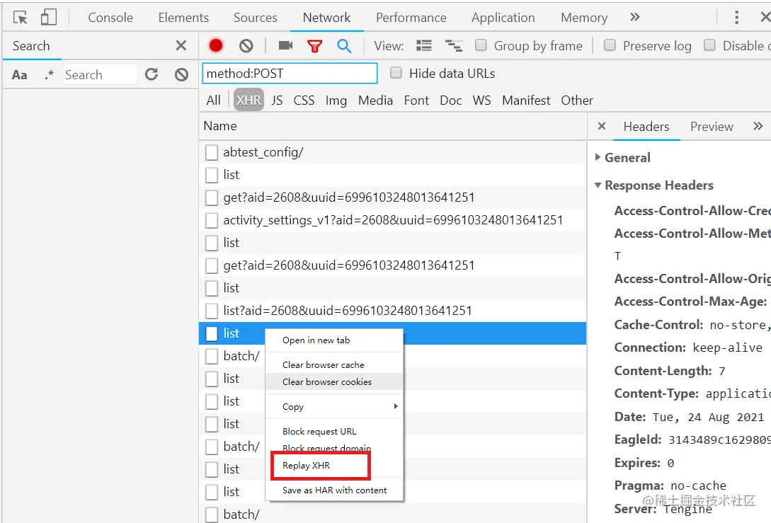This screenshot has width=771, height=523.
Task: Expand the Copy submenu arrow
Action: coord(395,406)
